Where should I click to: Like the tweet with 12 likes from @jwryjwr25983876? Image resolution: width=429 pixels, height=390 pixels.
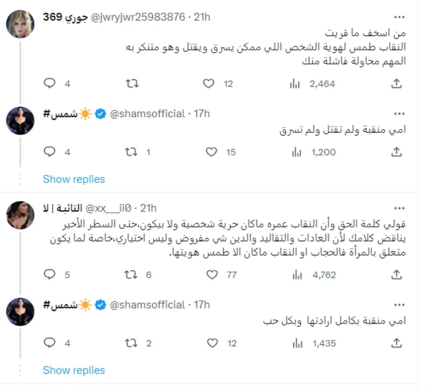click(x=209, y=84)
